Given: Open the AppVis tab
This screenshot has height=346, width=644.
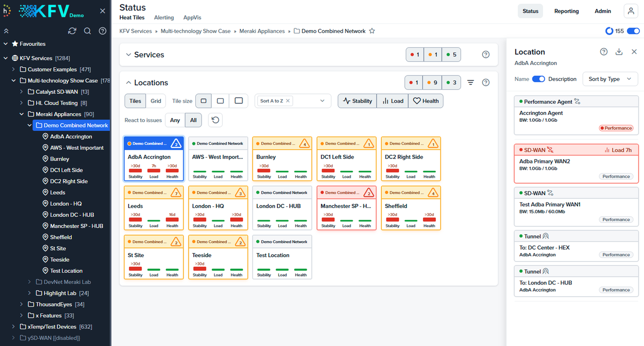Looking at the screenshot, I should tap(192, 18).
